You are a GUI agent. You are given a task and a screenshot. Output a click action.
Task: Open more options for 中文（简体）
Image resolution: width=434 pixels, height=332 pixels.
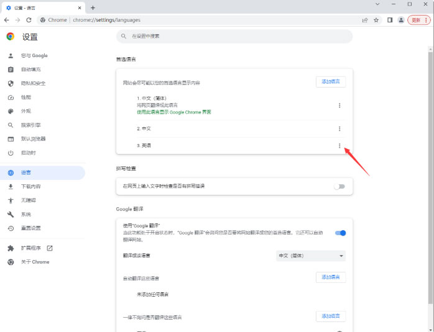339,105
